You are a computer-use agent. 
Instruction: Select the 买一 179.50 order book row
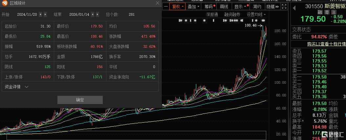[x=318, y=77]
